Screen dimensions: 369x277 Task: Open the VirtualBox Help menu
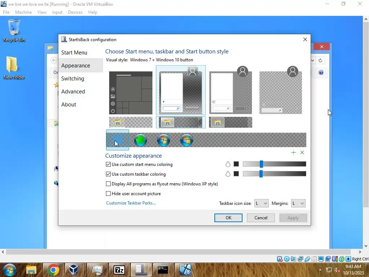click(x=93, y=12)
